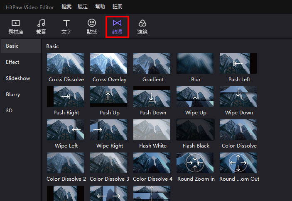
Task: Choose the Flash Black transition thumbnail
Action: [x=195, y=130]
